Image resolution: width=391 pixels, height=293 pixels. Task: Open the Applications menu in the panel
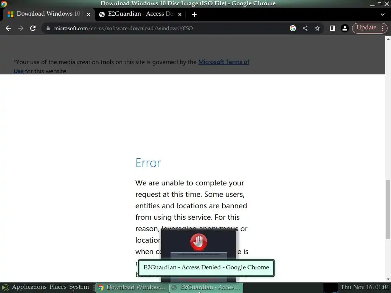coord(29,287)
